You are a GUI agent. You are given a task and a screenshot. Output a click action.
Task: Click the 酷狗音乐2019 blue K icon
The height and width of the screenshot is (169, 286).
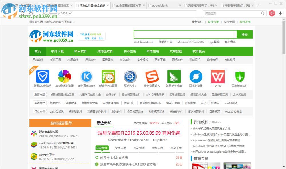86,76
